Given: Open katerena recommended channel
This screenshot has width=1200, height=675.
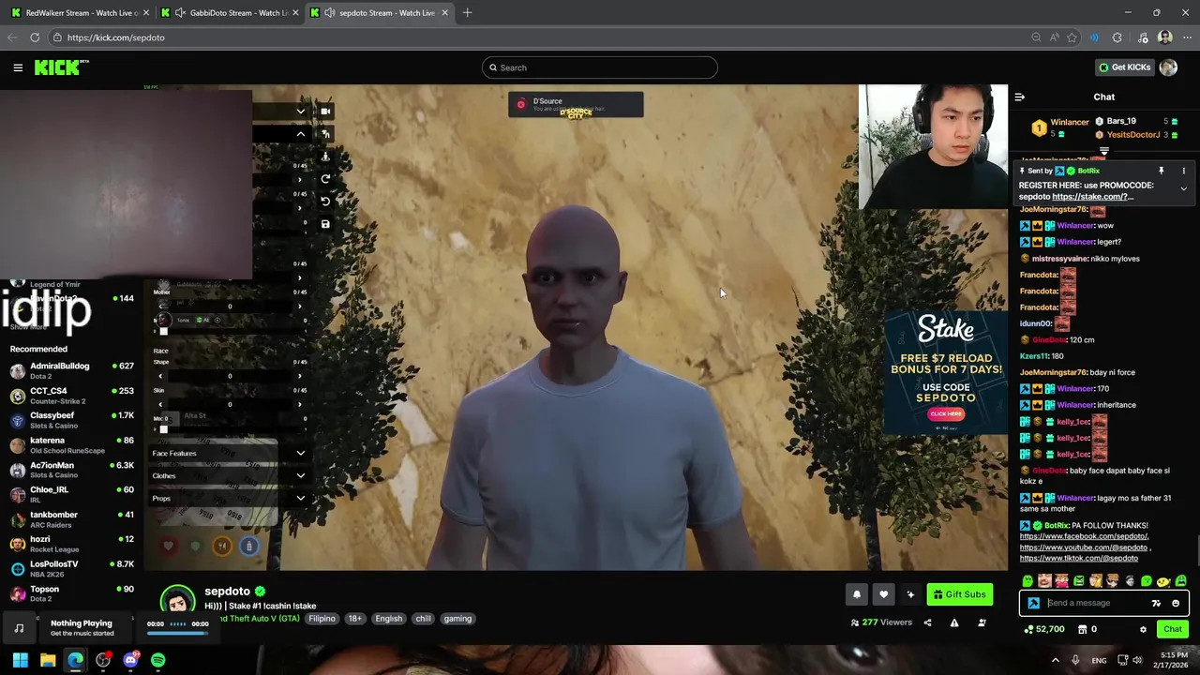Looking at the screenshot, I should coord(72,445).
